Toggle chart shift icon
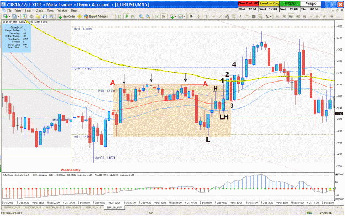Image resolution: width=345 pixels, height=216 pixels. pos(163,17)
